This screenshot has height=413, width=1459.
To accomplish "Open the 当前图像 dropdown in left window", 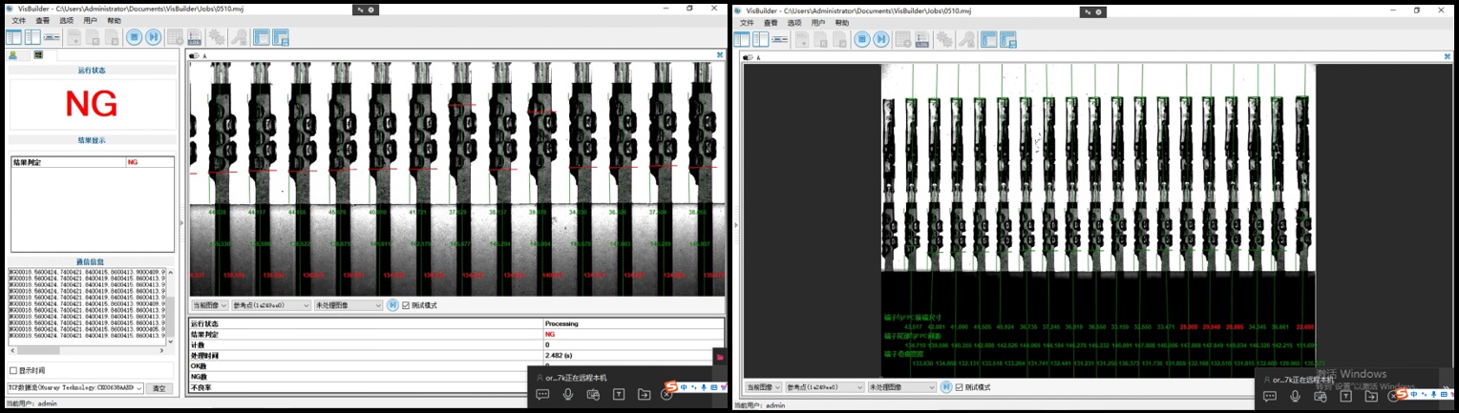I will point(210,305).
